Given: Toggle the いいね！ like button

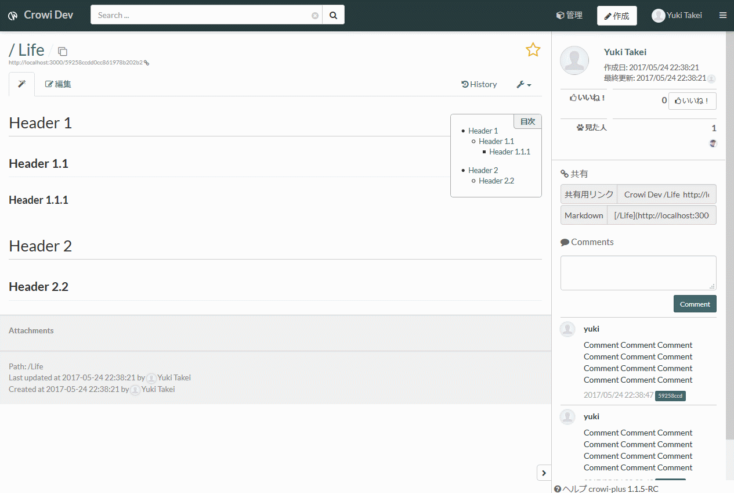Looking at the screenshot, I should tap(692, 101).
